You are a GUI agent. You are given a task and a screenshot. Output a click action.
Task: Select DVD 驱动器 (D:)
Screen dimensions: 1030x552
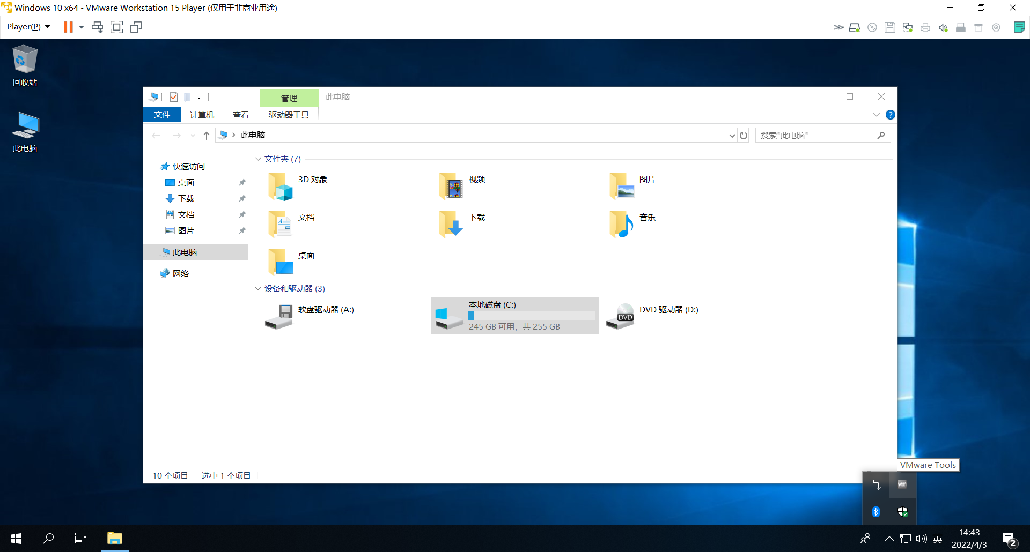point(652,316)
